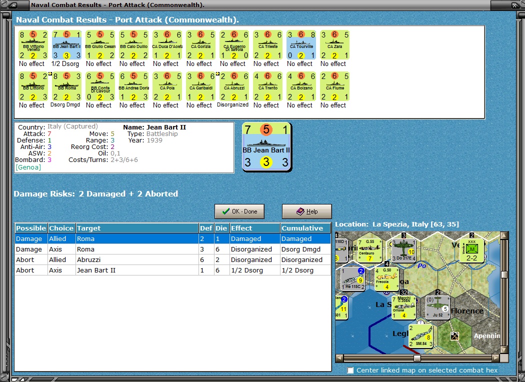Click the 'Disorganized' result under CA Abruzzi
The height and width of the screenshot is (382, 525).
232,105
